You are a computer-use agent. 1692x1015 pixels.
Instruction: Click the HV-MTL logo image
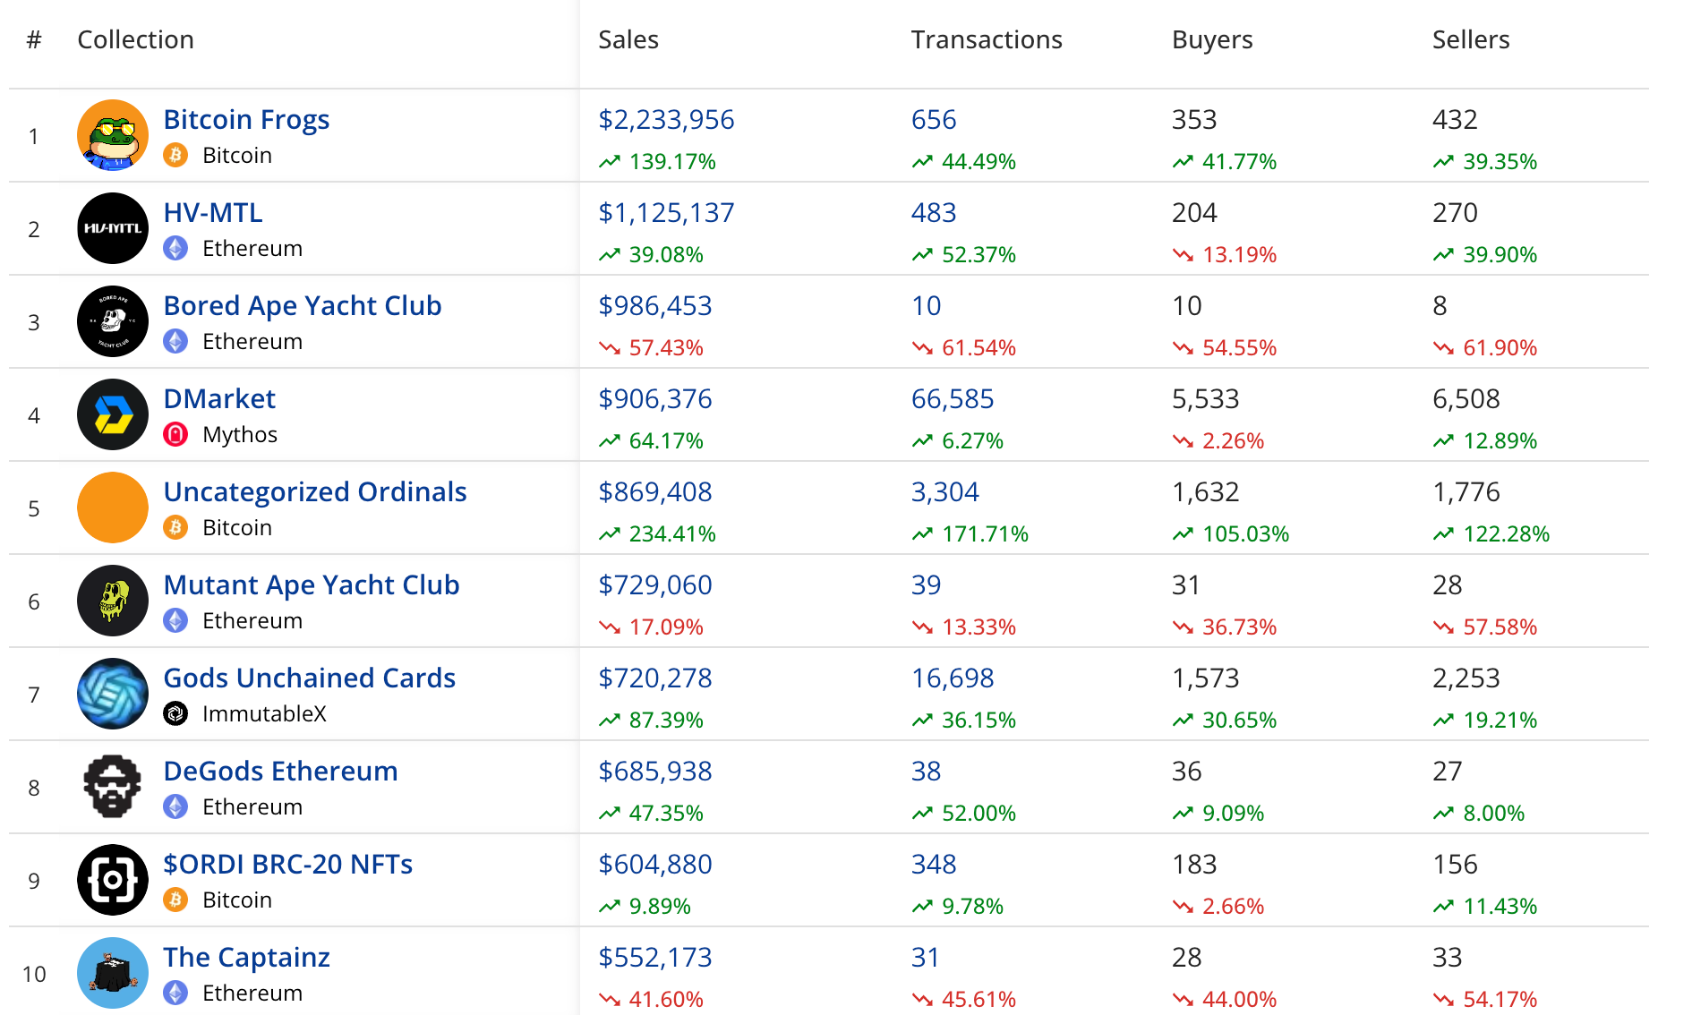pyautogui.click(x=113, y=228)
